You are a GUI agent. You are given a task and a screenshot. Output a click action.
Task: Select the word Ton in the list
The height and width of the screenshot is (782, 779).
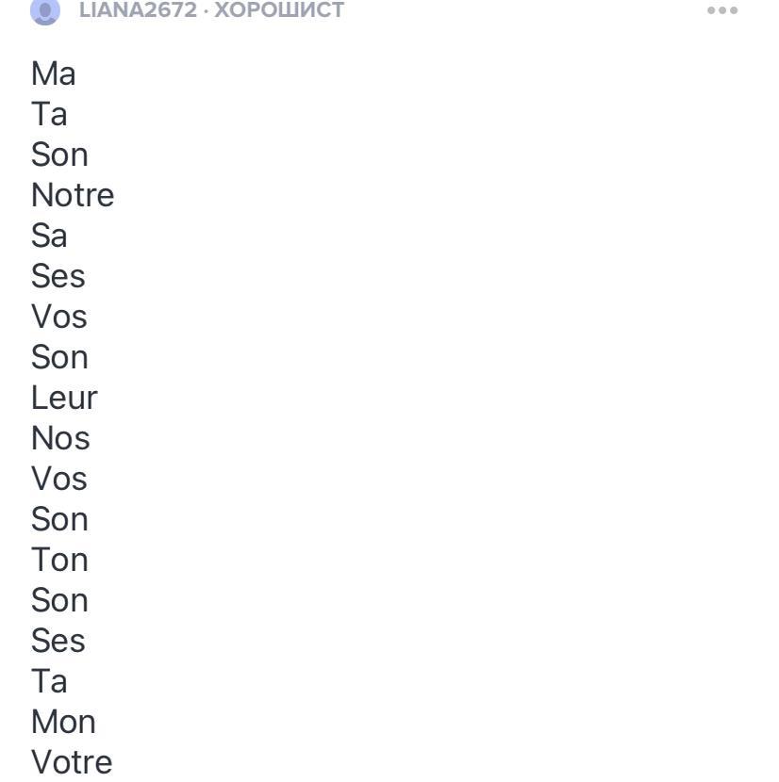pyautogui.click(x=59, y=560)
